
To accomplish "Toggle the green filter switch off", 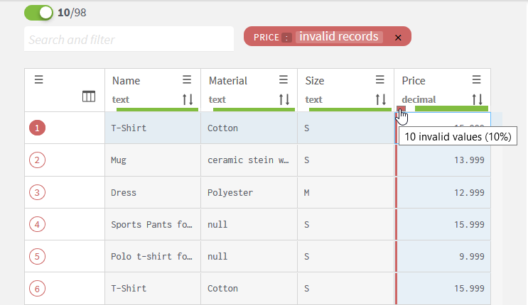I will (38, 13).
